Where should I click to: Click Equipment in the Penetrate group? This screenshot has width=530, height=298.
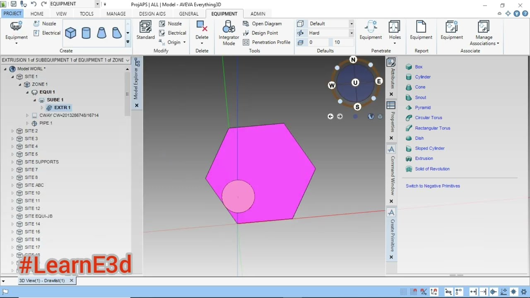pyautogui.click(x=371, y=30)
